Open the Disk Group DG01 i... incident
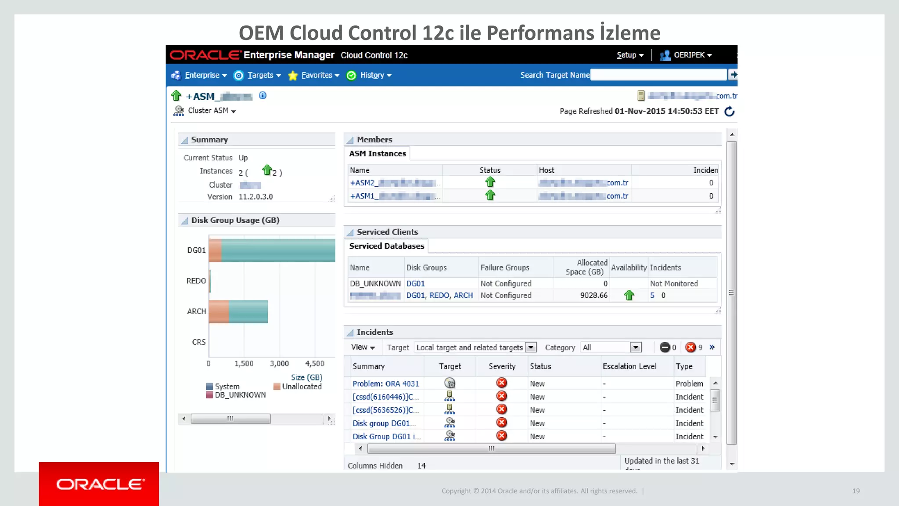Screen dimensions: 899x506 pyautogui.click(x=387, y=437)
